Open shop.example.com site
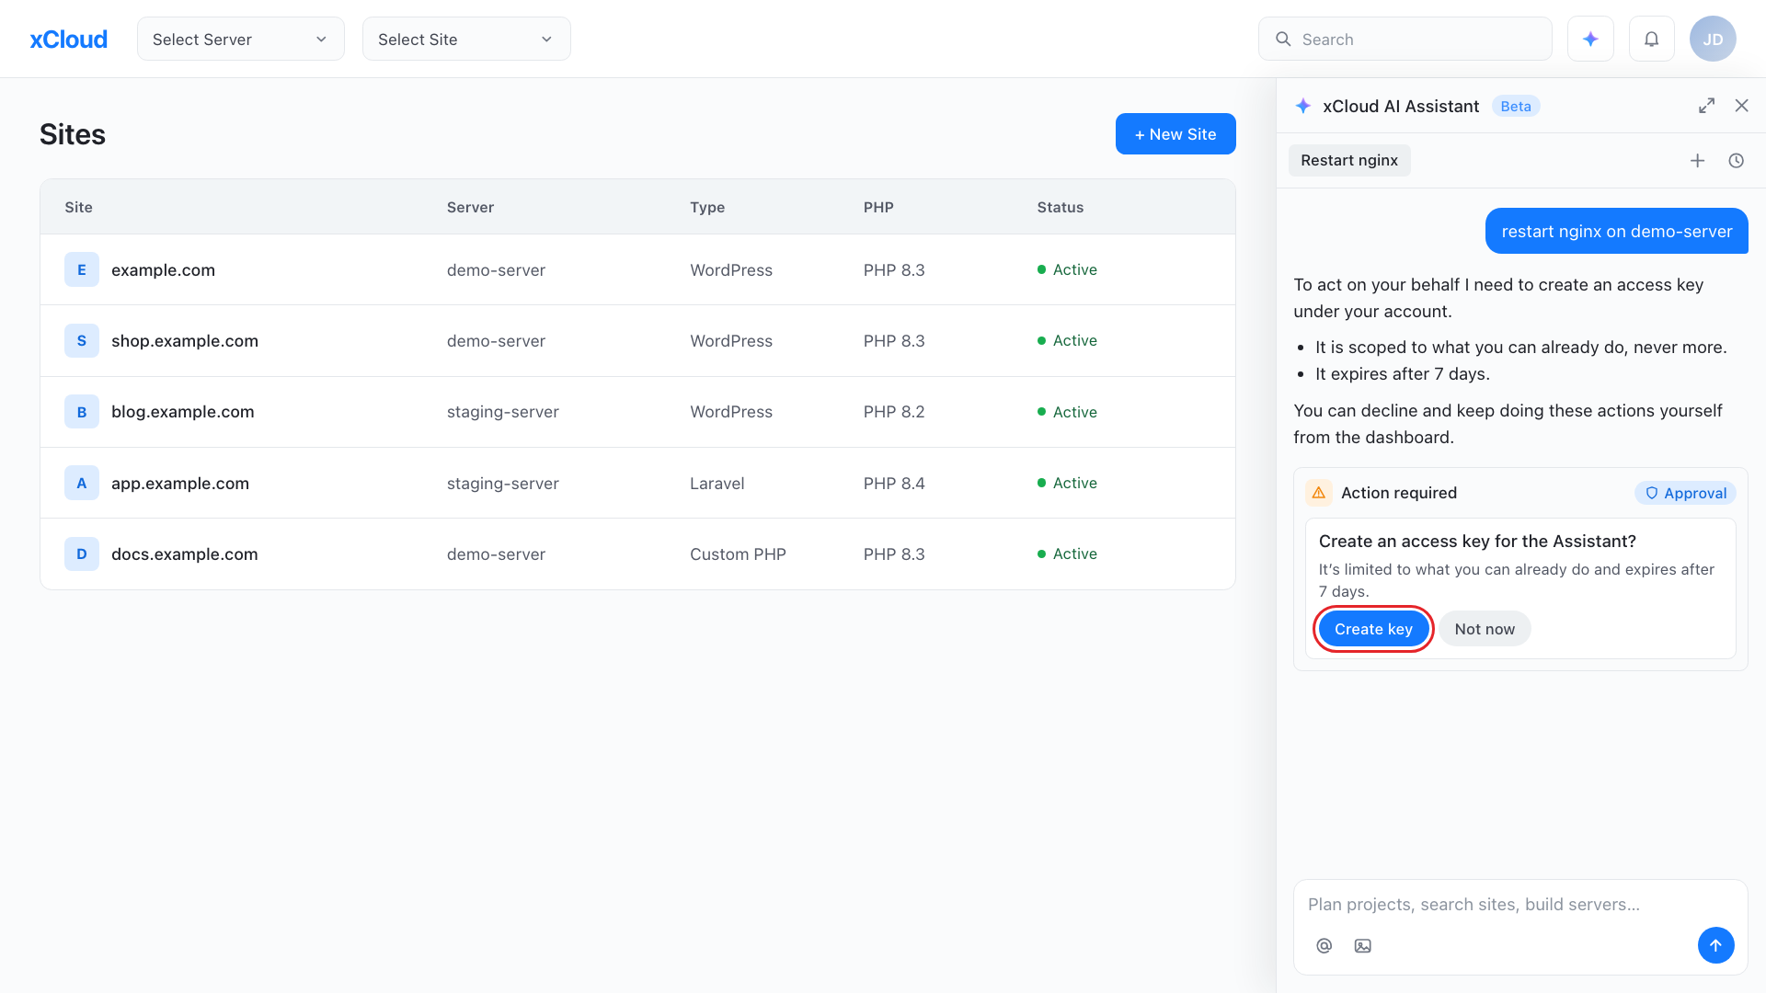Viewport: 1766px width, 993px height. tap(185, 340)
